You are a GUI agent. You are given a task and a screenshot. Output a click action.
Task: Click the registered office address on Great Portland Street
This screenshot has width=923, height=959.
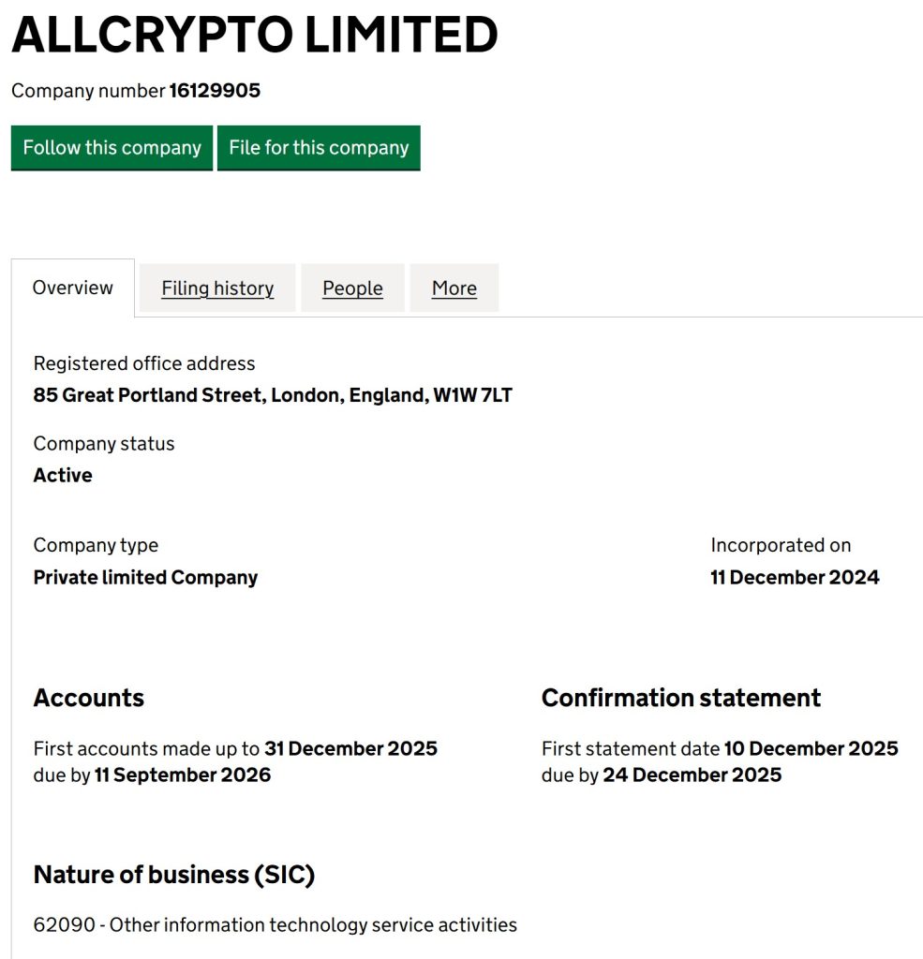point(273,395)
